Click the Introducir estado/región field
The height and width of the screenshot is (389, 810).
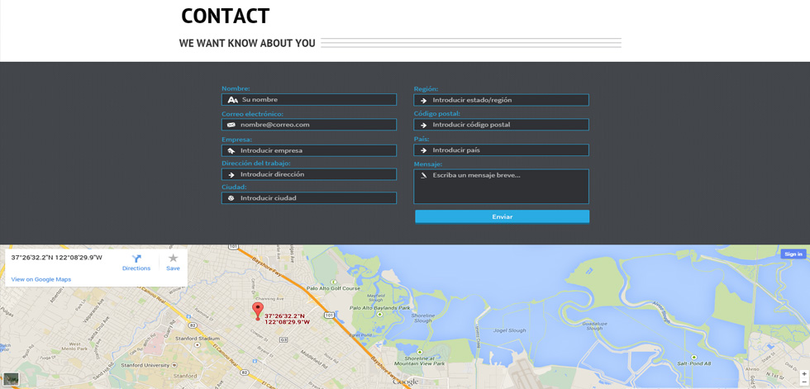pos(501,100)
